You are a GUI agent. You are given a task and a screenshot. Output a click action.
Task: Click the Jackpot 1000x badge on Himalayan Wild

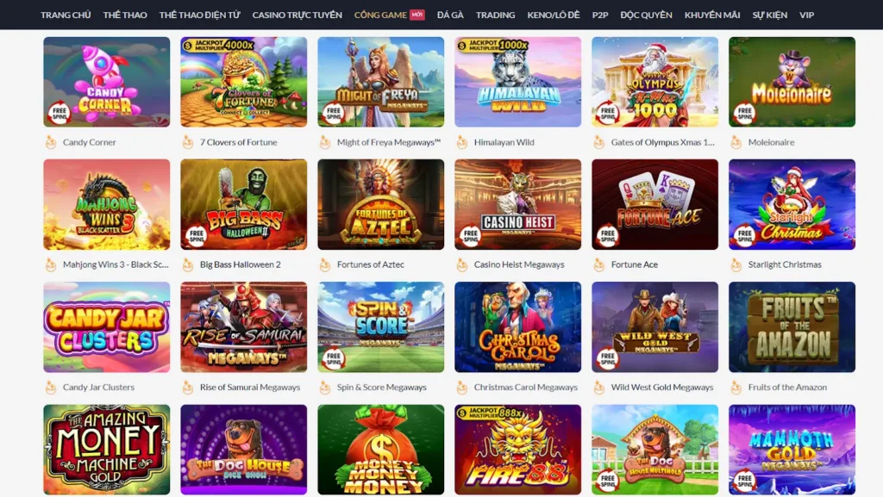492,45
